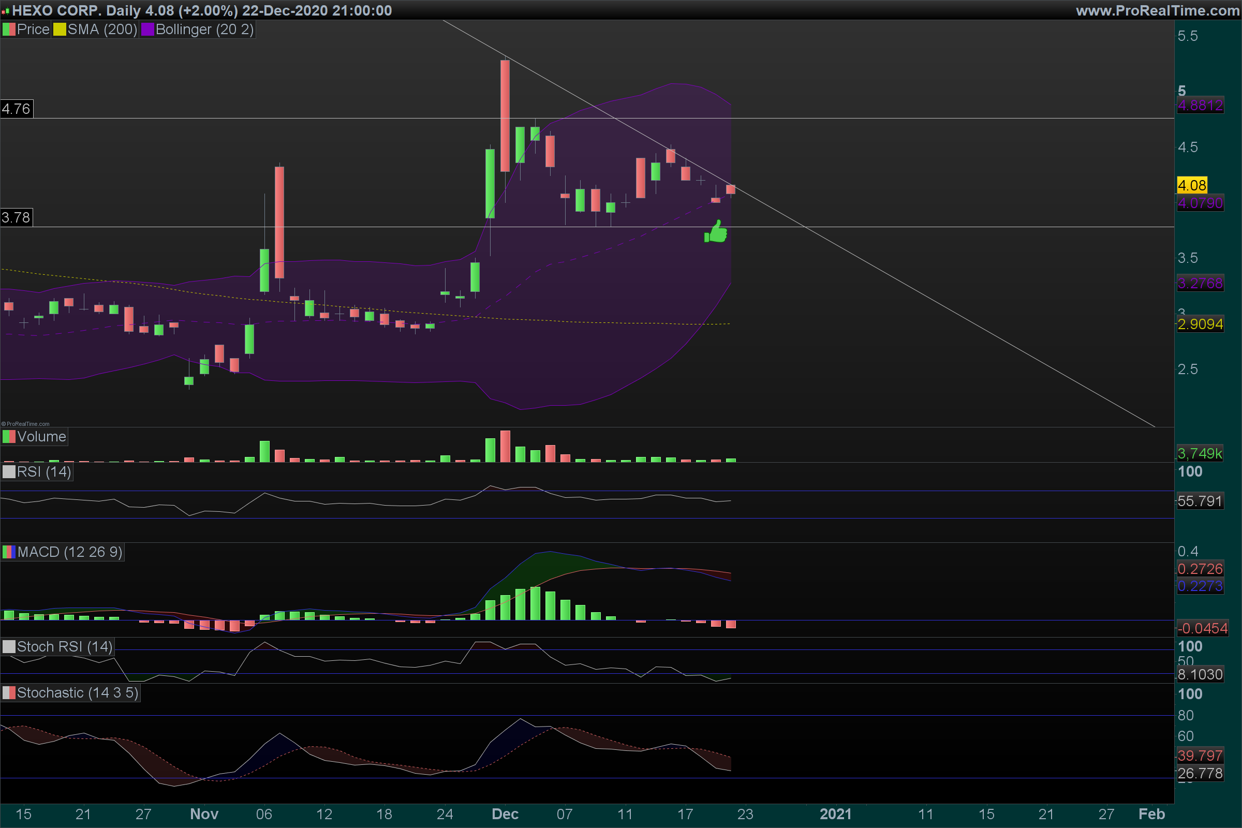
Task: Click the yellow SMA (200) swatch
Action: tap(59, 29)
